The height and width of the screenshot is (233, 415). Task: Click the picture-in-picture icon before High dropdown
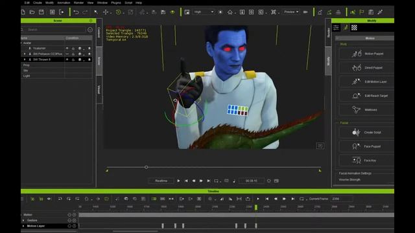[187, 12]
